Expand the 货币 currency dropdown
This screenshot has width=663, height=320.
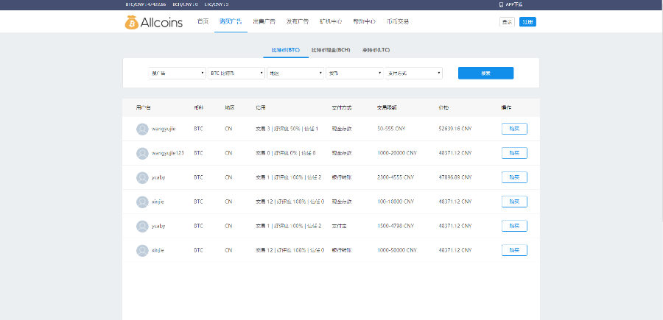(x=354, y=73)
